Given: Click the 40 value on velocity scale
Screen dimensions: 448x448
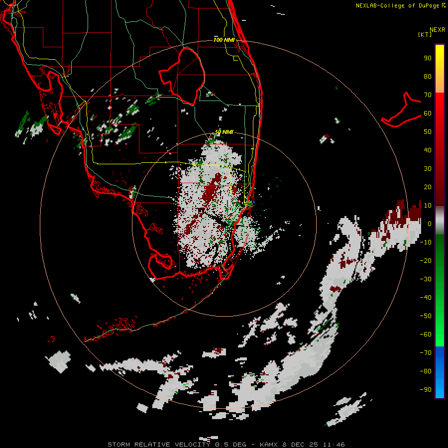Looking at the screenshot, I should click(x=428, y=150).
